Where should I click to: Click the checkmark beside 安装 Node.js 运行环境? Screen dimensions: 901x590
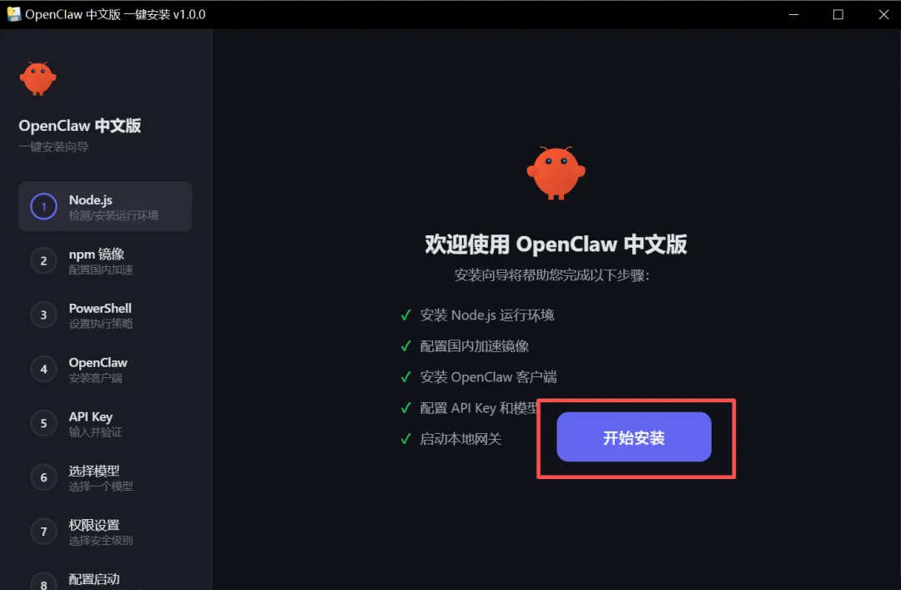point(405,315)
